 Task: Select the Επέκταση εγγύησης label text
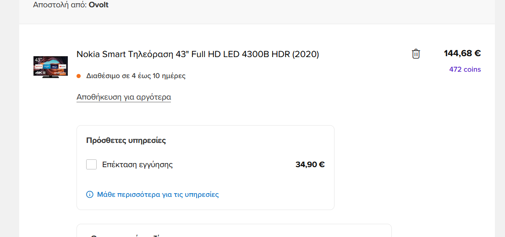(x=137, y=165)
